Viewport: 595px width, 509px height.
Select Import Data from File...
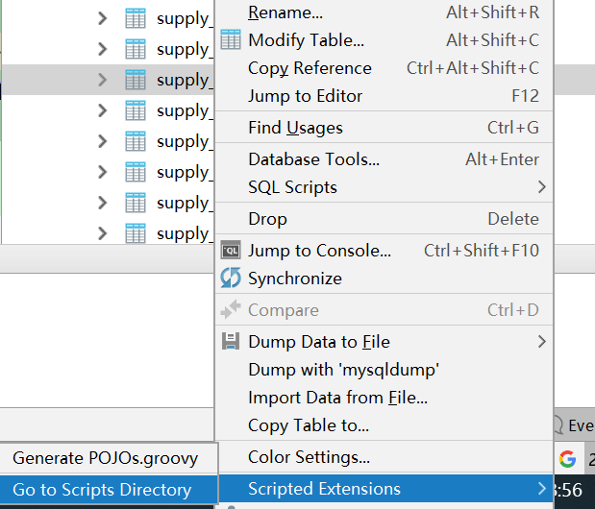337,398
